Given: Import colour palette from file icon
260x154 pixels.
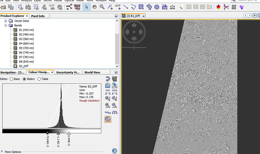Looking at the screenshot, I should coord(108,85).
